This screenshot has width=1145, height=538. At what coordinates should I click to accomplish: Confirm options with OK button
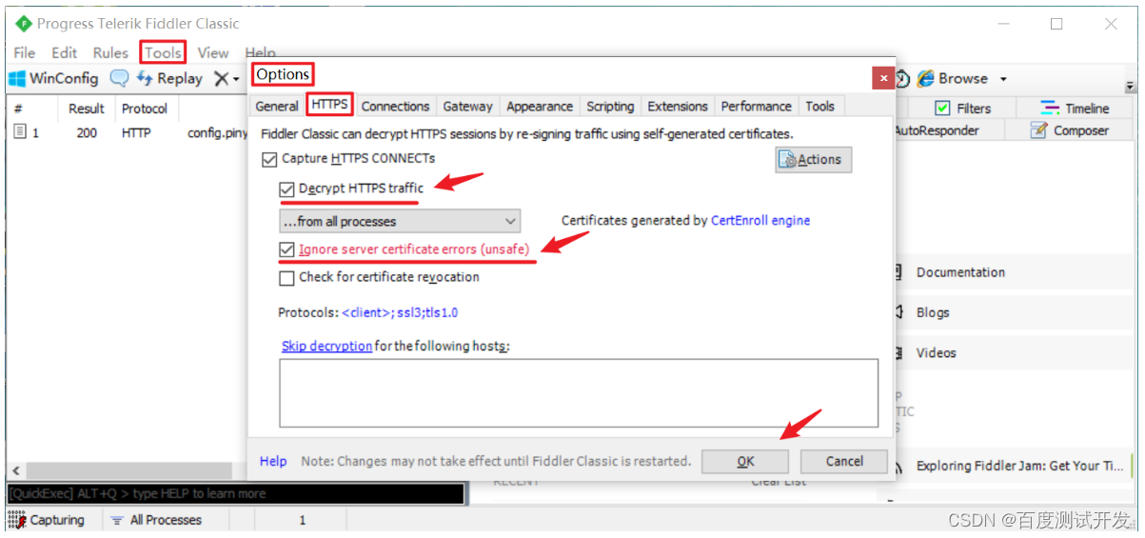745,461
